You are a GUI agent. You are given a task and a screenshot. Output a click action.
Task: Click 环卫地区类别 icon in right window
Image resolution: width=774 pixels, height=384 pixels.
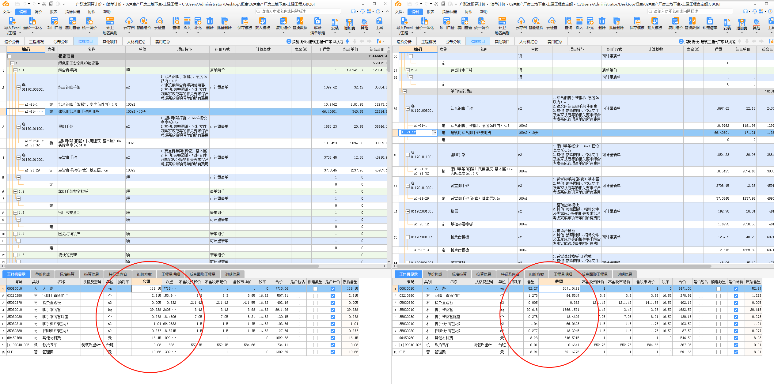(502, 21)
